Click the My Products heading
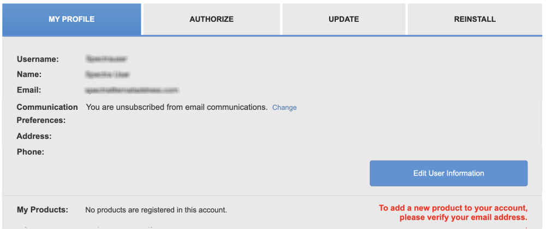546x229 pixels. point(43,209)
